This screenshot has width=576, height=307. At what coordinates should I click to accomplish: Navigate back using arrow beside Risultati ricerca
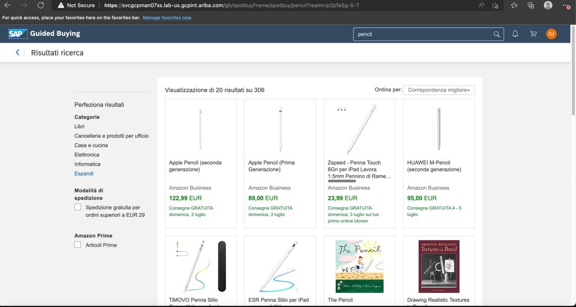(17, 52)
